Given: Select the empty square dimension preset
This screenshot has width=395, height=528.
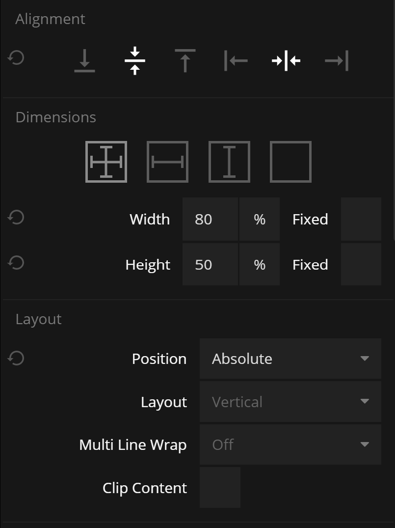Looking at the screenshot, I should coord(290,162).
